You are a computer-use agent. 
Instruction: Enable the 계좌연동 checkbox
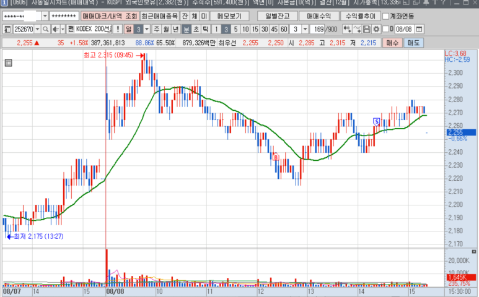click(x=386, y=16)
